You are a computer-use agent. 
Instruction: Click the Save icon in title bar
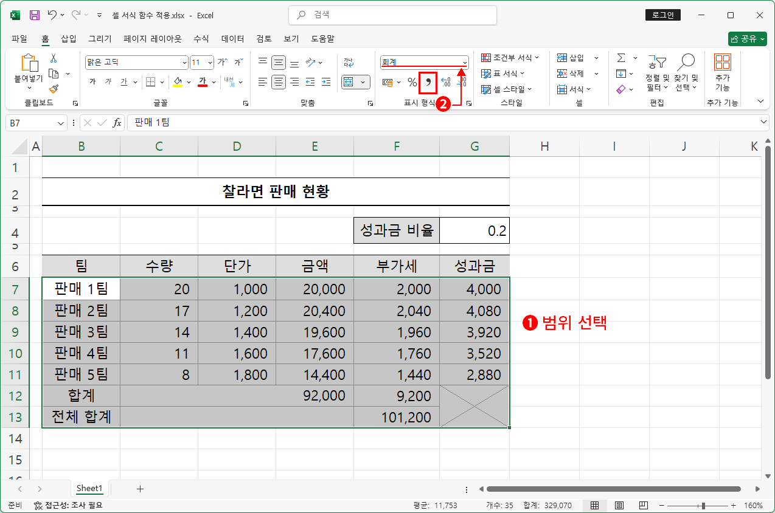click(x=35, y=15)
